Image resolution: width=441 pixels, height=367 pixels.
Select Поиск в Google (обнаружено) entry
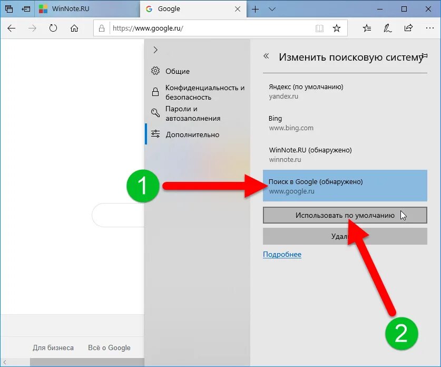pos(345,186)
